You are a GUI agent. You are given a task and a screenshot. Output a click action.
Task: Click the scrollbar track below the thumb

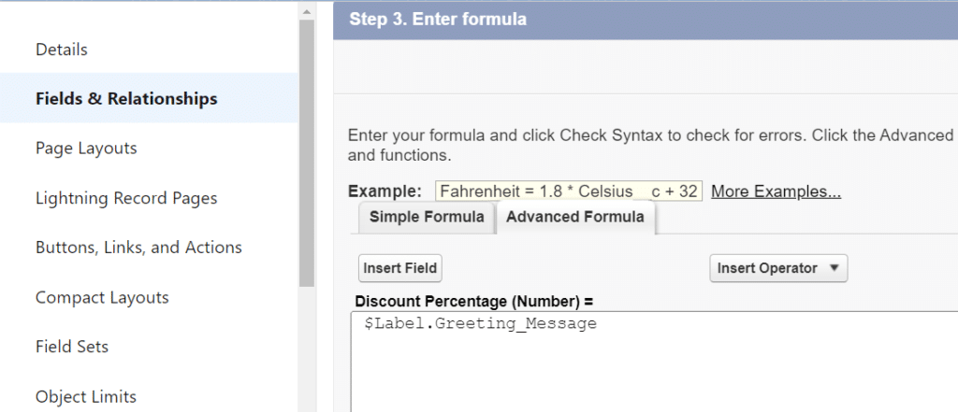tap(307, 346)
